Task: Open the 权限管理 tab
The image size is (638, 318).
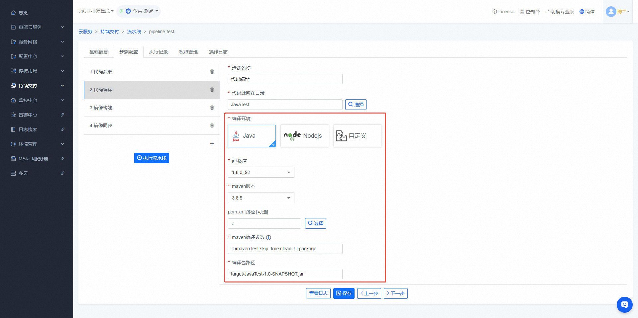Action: (x=188, y=52)
